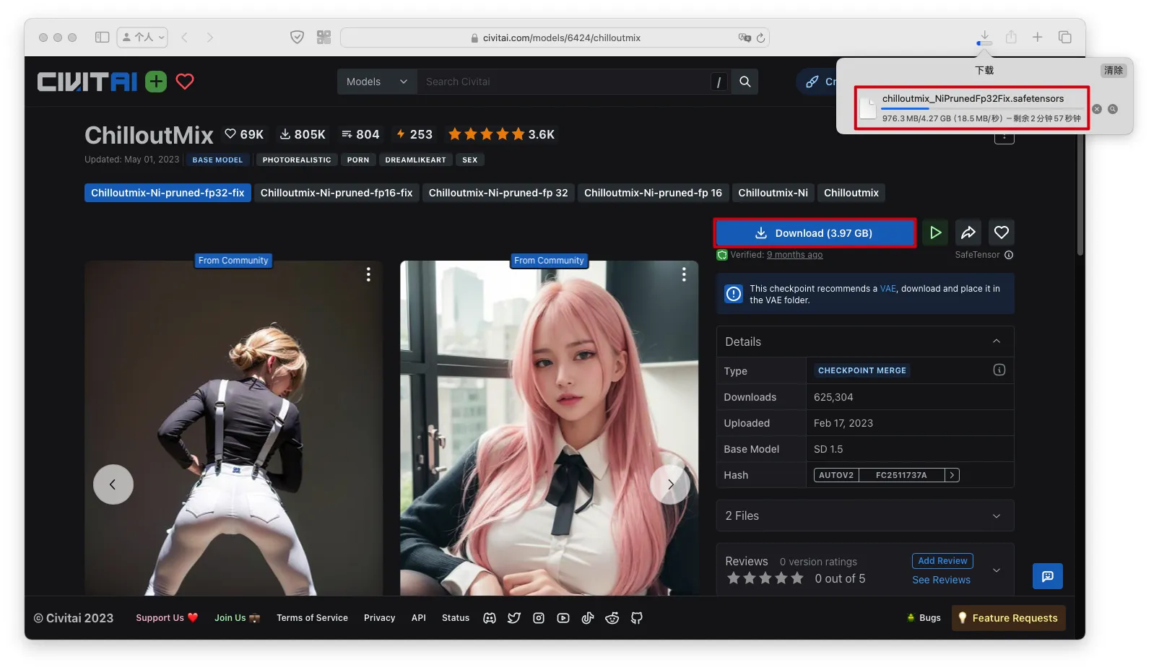Open the feedback chat button
1159x670 pixels.
[1048, 576]
